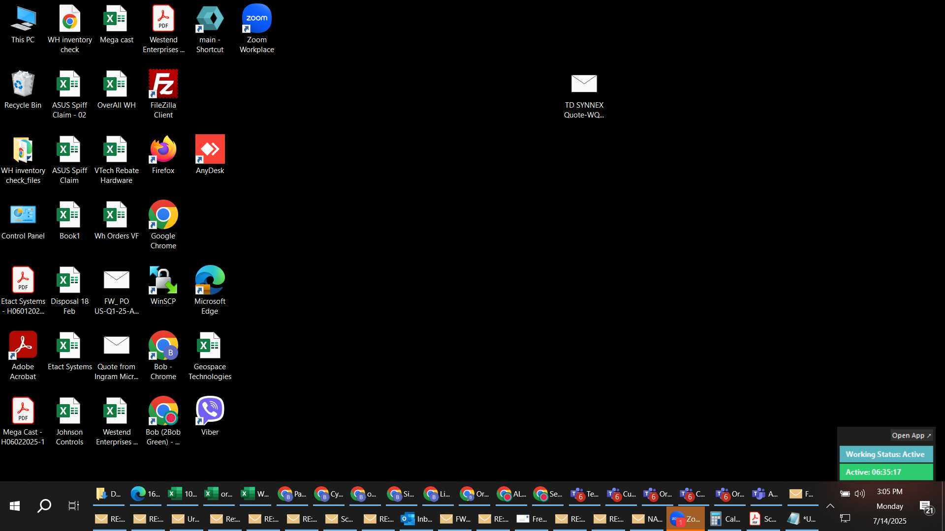
Task: Launch FileZilla Client
Action: click(163, 94)
